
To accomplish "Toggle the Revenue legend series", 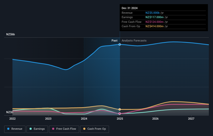I will 15,129.
